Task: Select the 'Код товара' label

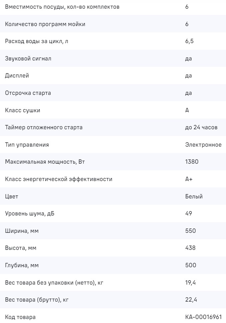Action: [x=20, y=317]
